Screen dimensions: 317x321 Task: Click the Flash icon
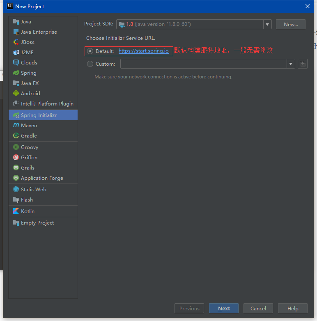click(16, 199)
